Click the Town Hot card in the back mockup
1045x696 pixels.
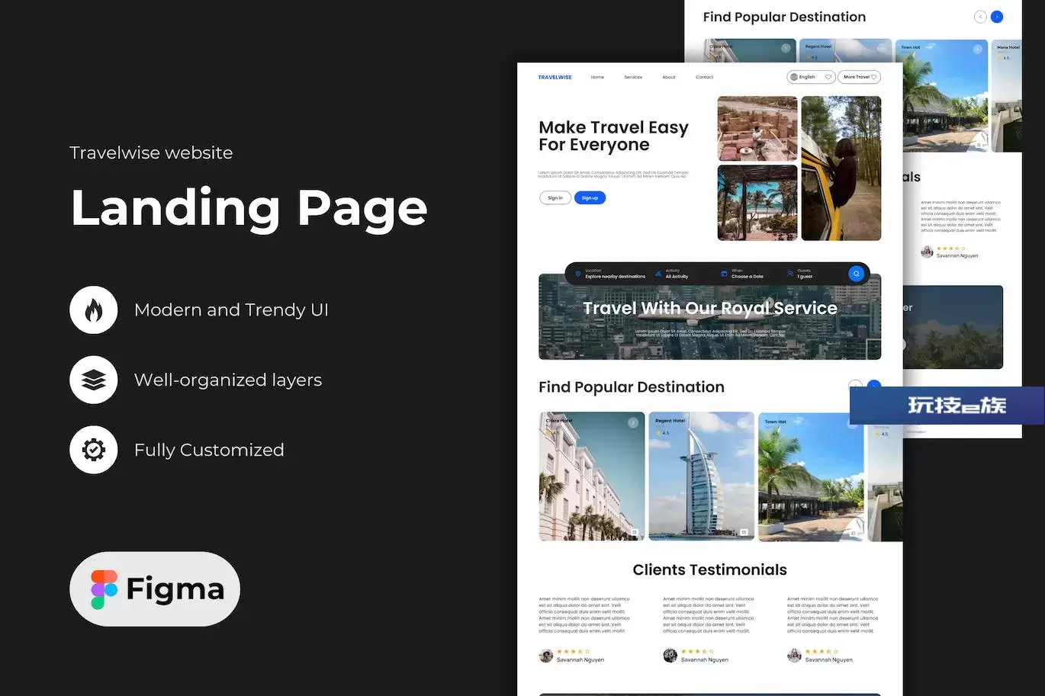945,96
